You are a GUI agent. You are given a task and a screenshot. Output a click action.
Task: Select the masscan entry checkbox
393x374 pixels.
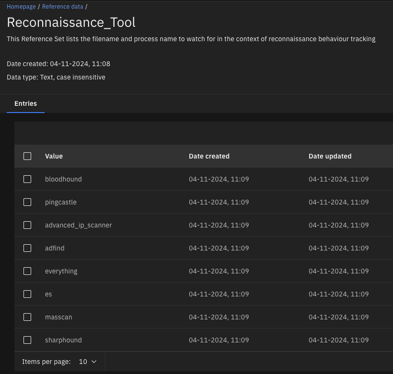click(27, 317)
